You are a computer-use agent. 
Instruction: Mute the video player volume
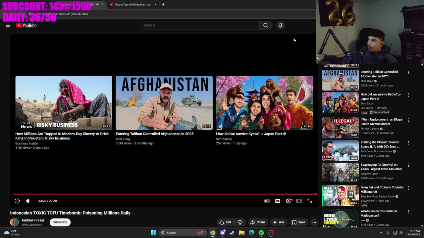point(28,201)
